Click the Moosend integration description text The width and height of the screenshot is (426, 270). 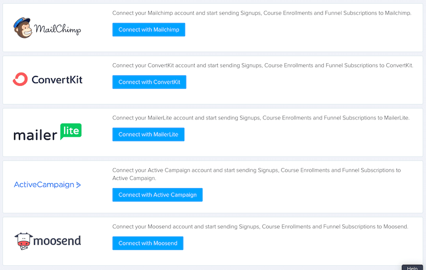(260, 227)
